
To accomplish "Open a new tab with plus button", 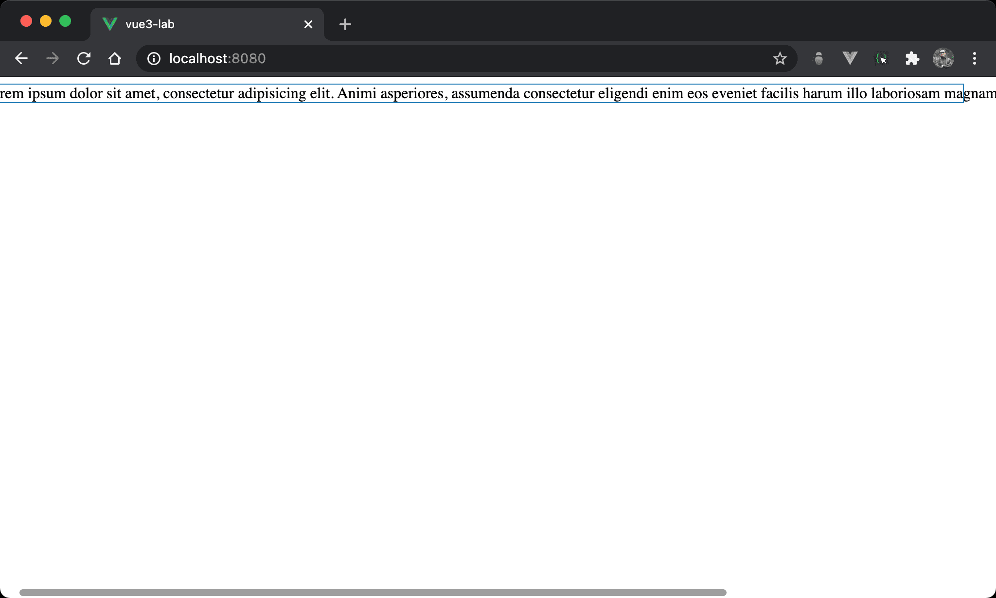I will (x=345, y=24).
